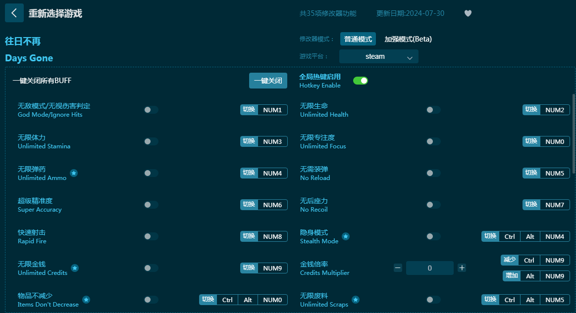This screenshot has width=576, height=313.
Task: Click the heart favorite icon
Action: click(468, 13)
